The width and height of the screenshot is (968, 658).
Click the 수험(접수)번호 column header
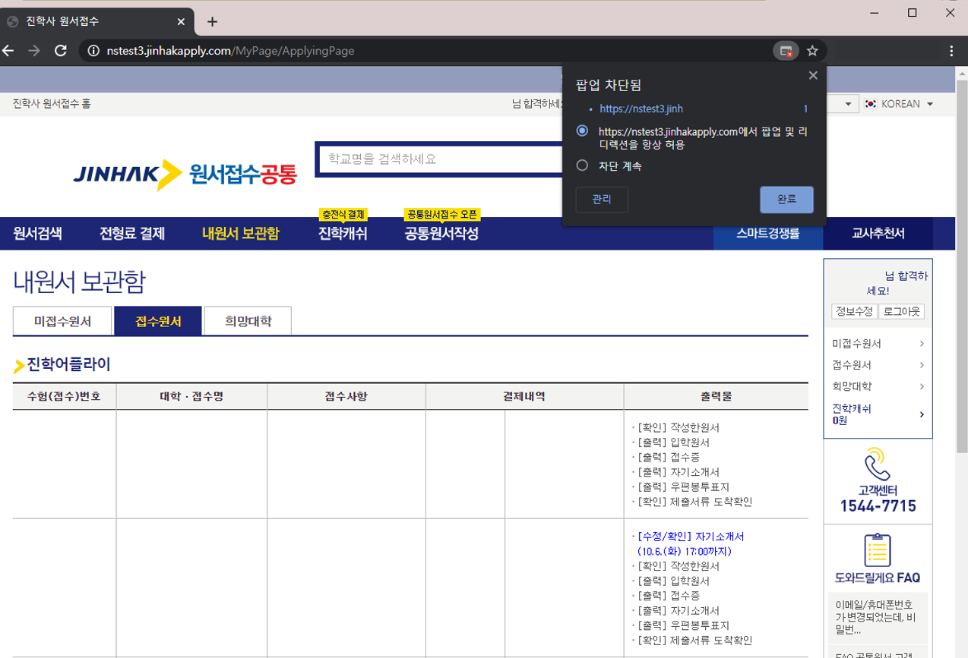(64, 396)
